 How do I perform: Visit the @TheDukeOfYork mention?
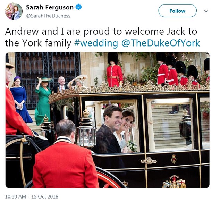tap(161, 43)
